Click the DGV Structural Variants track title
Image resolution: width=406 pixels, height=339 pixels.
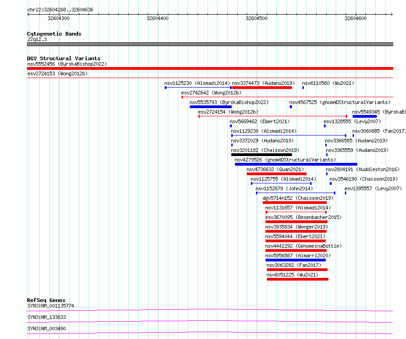tap(64, 58)
